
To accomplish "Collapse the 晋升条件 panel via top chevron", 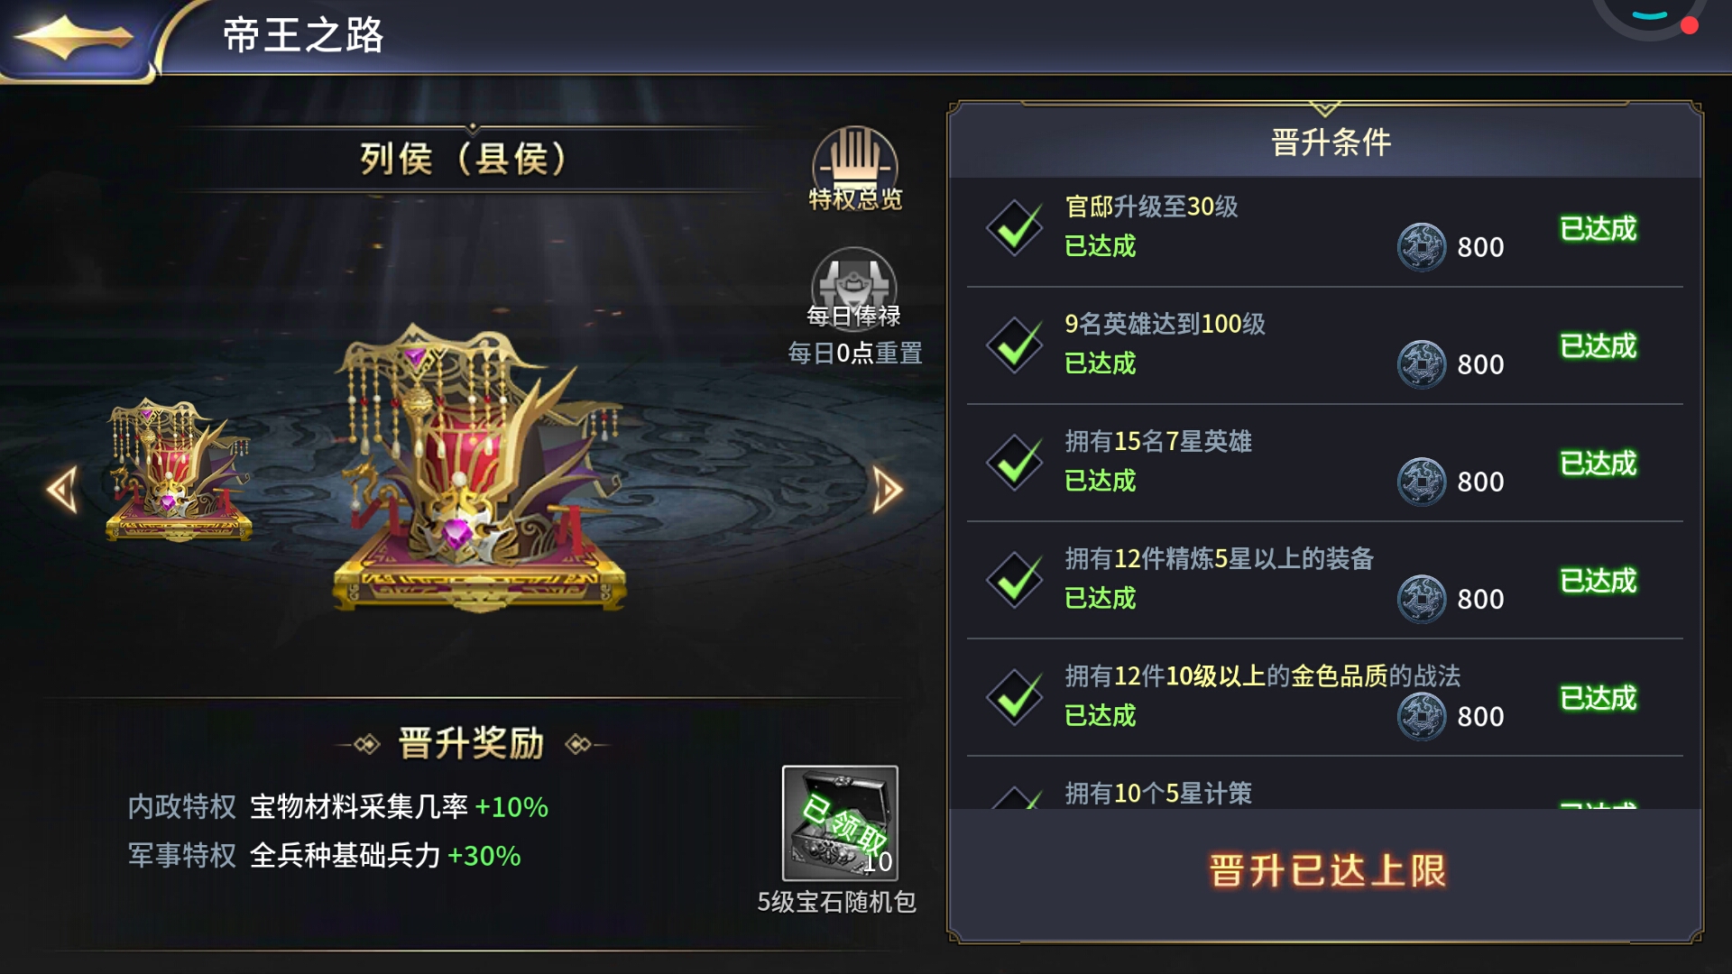I will pyautogui.click(x=1324, y=108).
